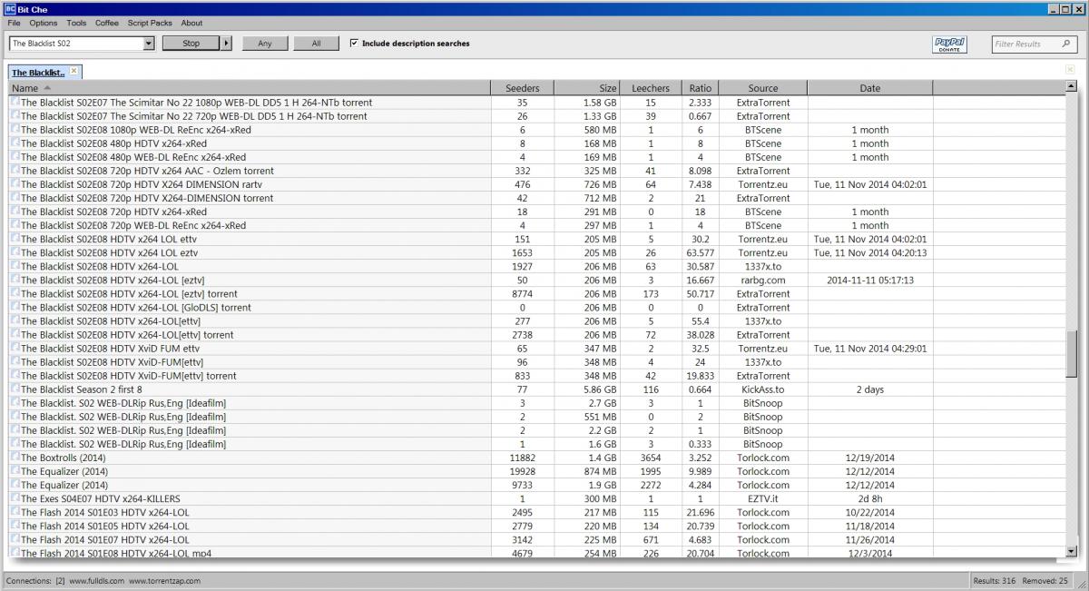Sort results by Ratio column

701,88
